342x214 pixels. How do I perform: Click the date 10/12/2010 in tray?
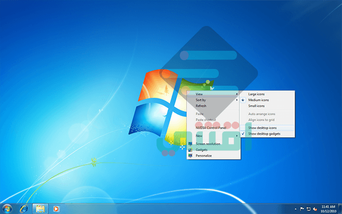328,211
